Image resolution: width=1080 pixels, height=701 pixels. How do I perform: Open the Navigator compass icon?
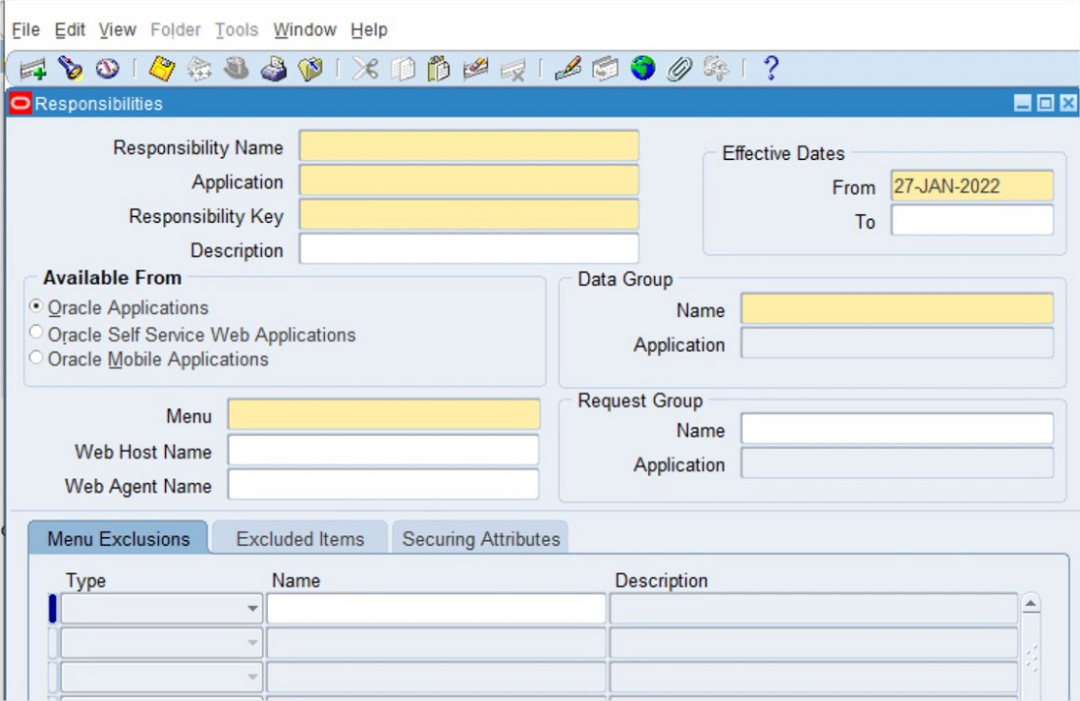click(106, 69)
